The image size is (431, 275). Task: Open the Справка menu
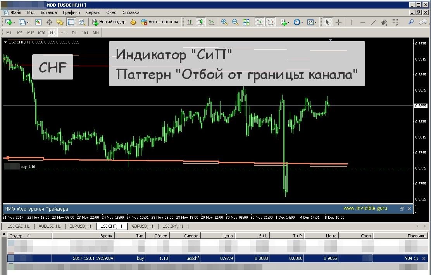(x=131, y=12)
